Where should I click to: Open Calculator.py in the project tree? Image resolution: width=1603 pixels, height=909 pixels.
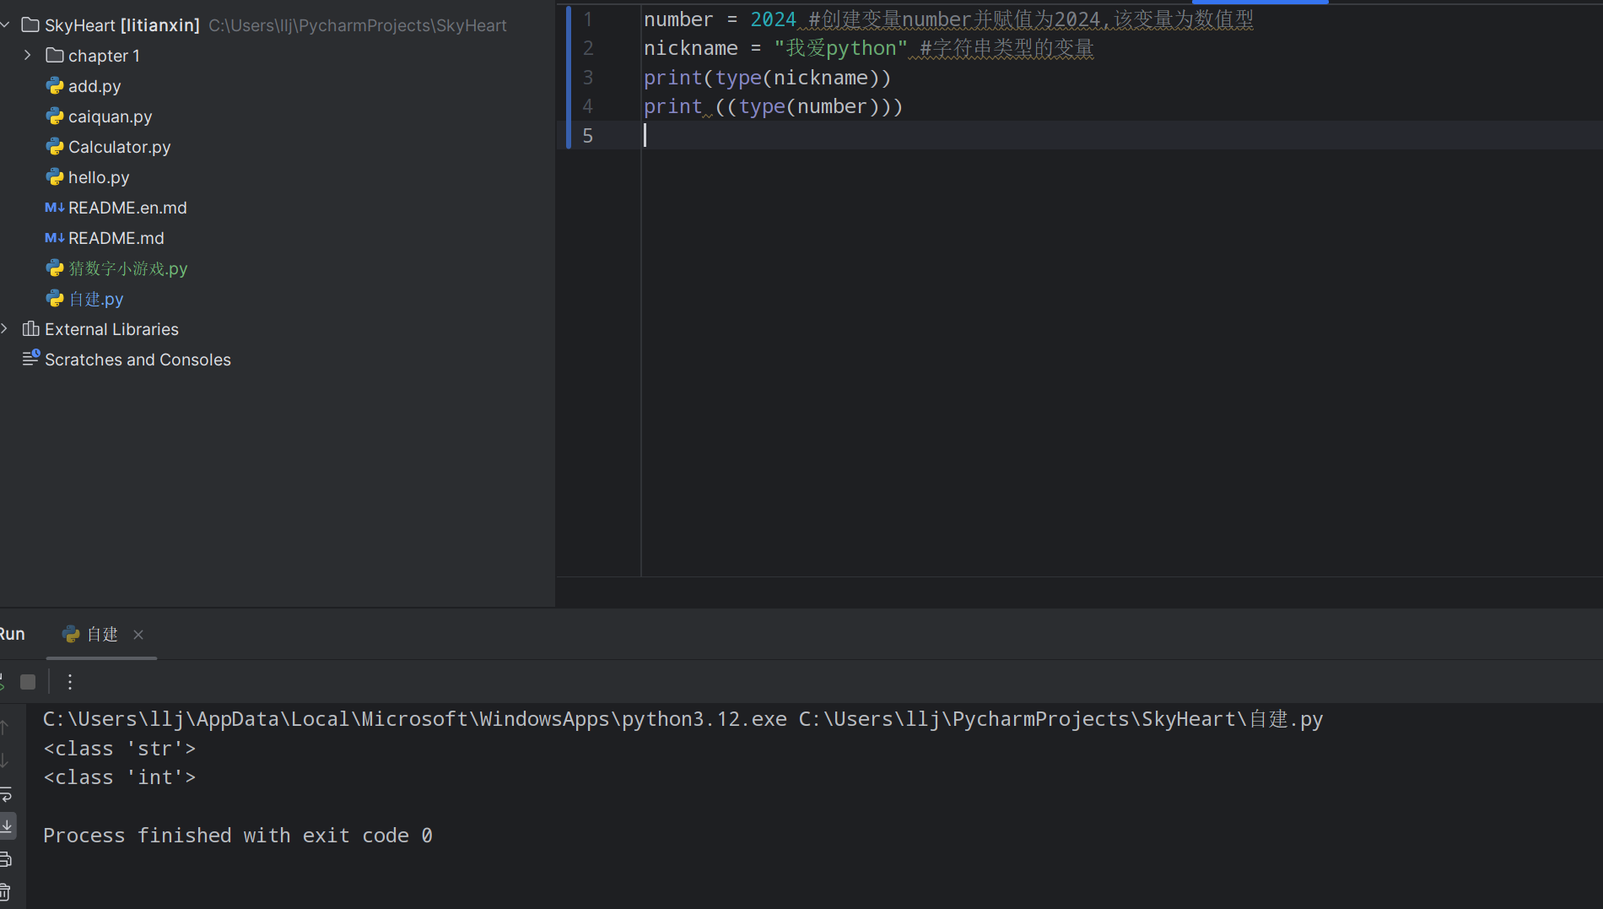pyautogui.click(x=120, y=147)
